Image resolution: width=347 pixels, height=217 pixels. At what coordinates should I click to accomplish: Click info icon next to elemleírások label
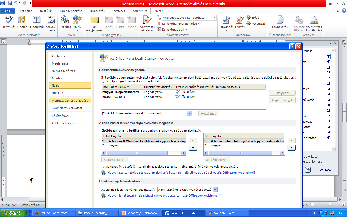(153, 190)
